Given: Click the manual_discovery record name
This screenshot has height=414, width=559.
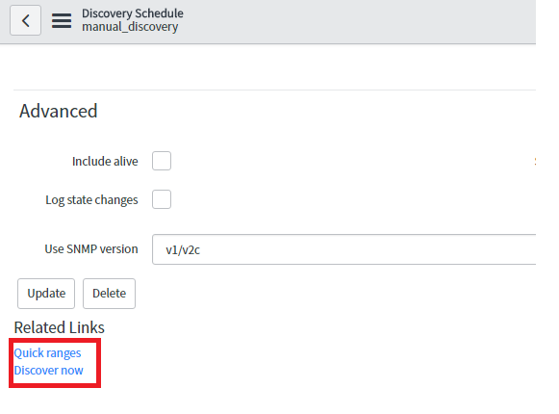Looking at the screenshot, I should 130,27.
